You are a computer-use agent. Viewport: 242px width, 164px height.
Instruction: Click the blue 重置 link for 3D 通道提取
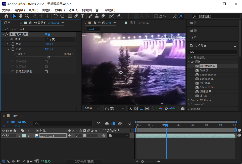[x=48, y=34]
